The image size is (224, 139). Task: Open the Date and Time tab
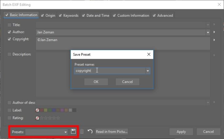coord(95,15)
